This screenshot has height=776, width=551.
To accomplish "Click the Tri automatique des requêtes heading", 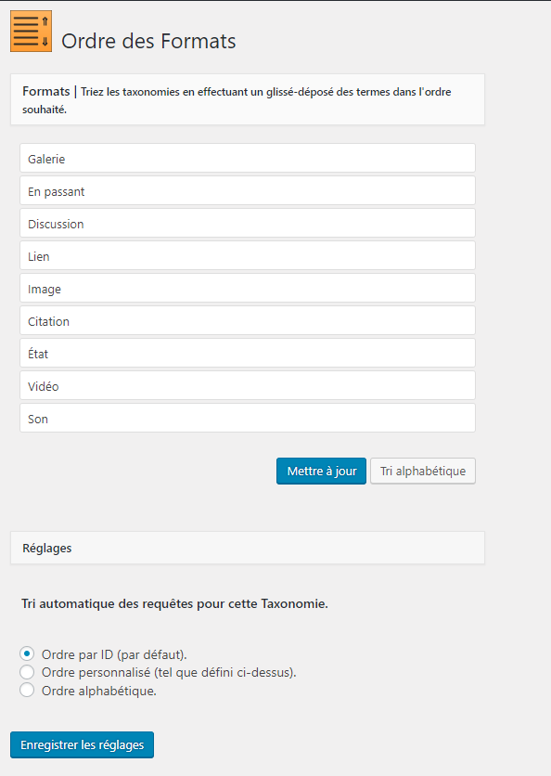I will [x=174, y=603].
